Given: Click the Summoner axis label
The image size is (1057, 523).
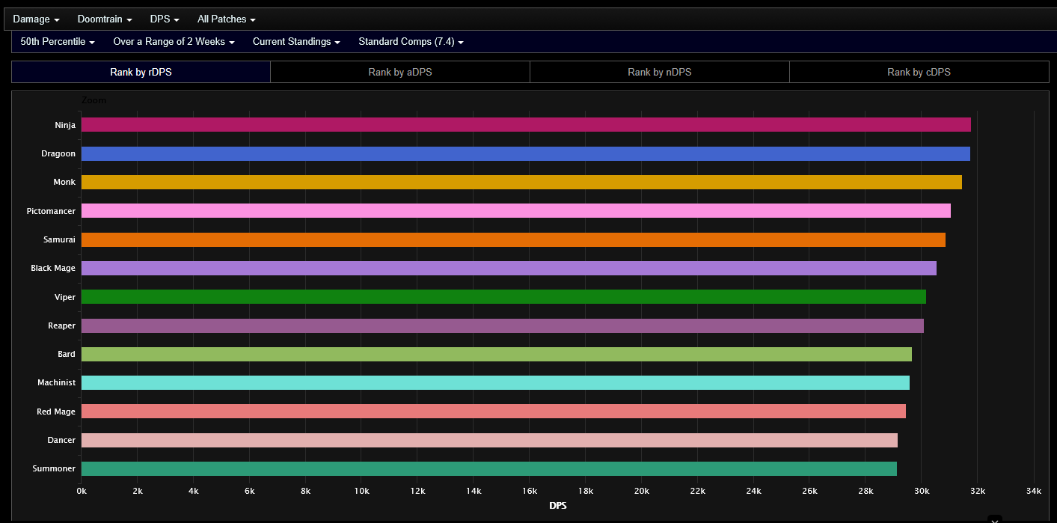Looking at the screenshot, I should (x=54, y=468).
